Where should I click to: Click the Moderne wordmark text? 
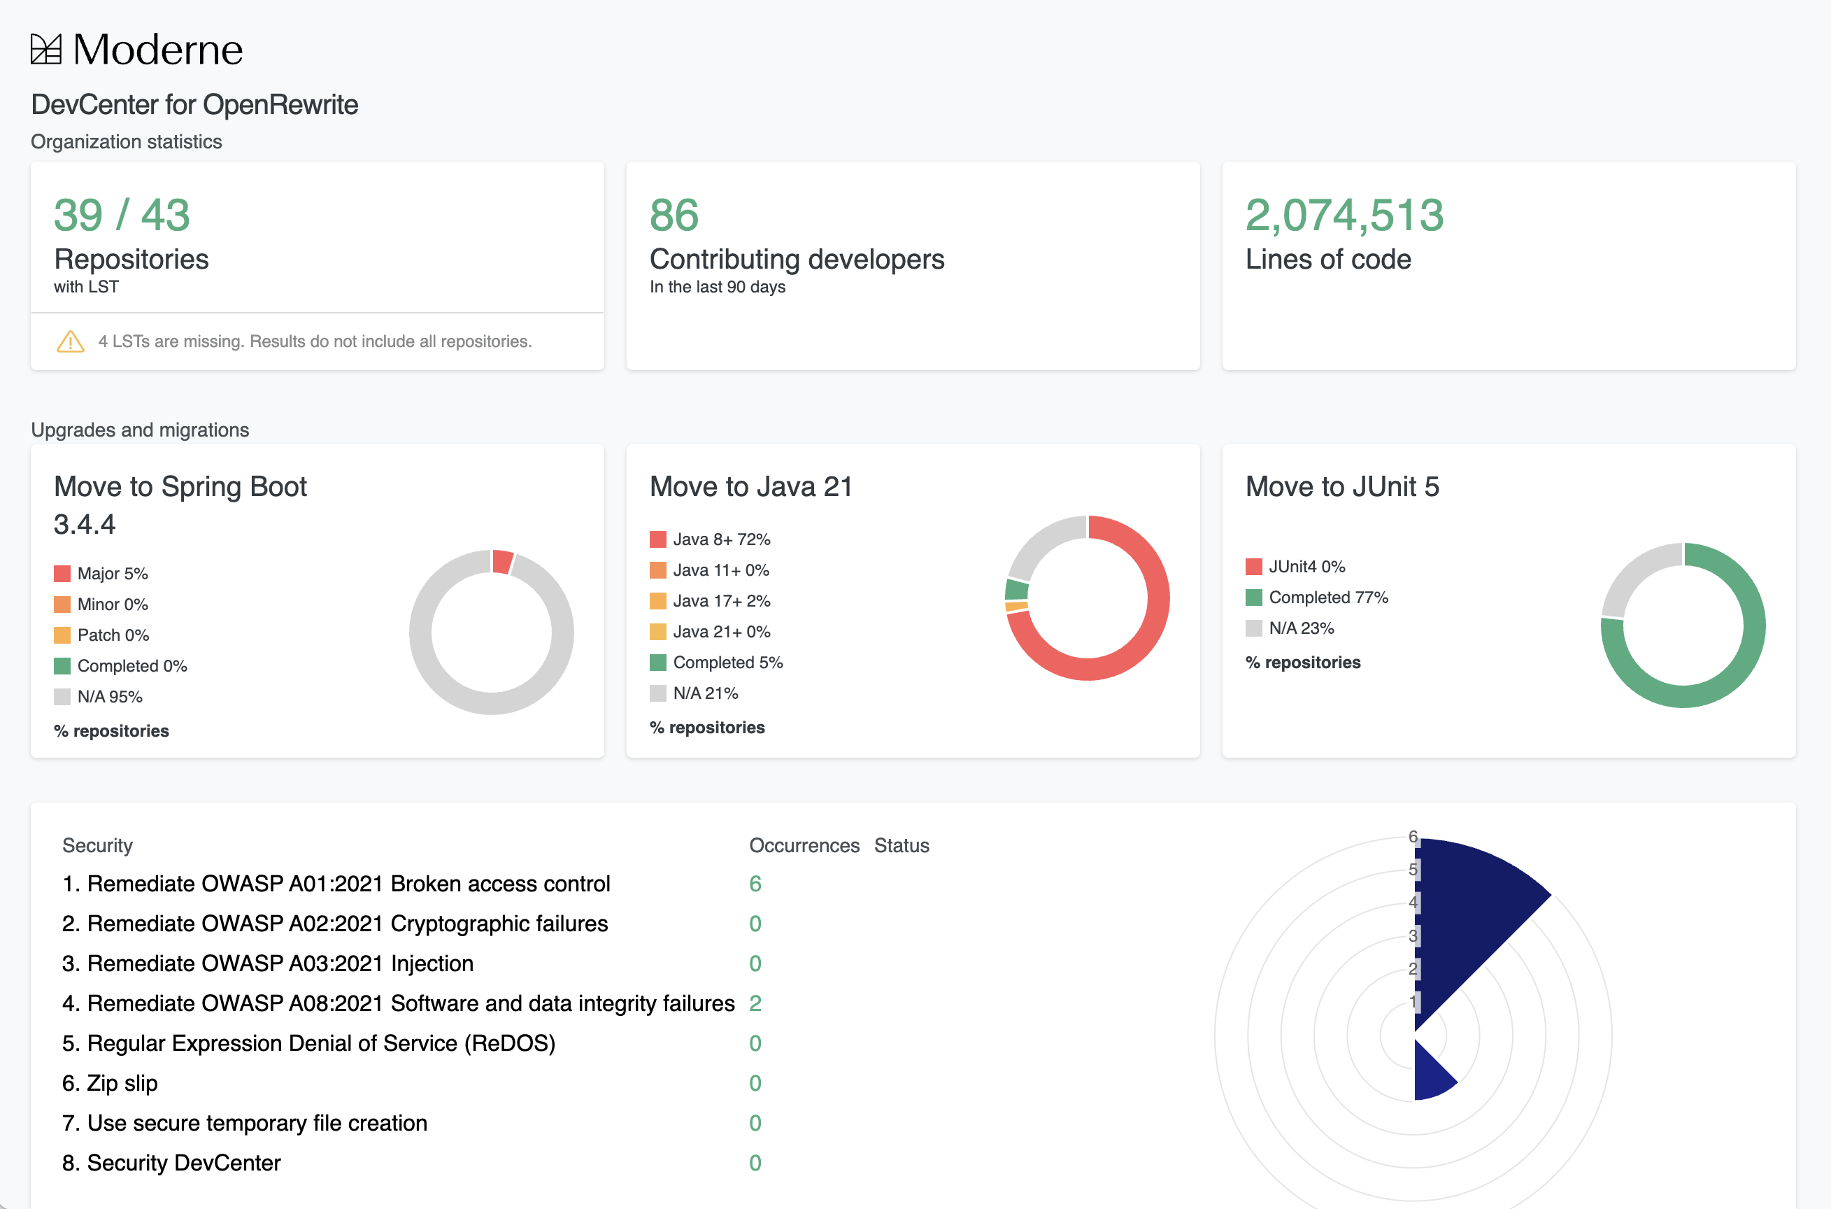pos(158,50)
